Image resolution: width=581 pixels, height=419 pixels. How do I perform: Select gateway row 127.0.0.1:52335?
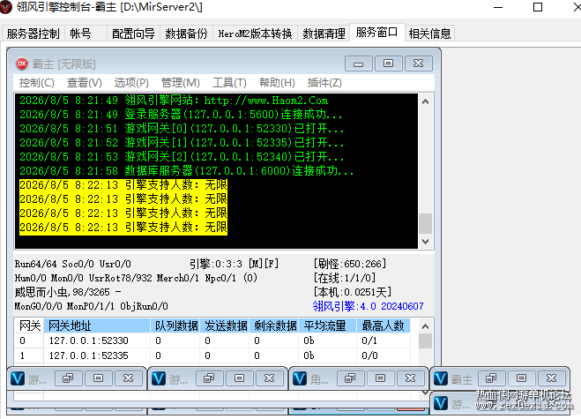(212, 355)
